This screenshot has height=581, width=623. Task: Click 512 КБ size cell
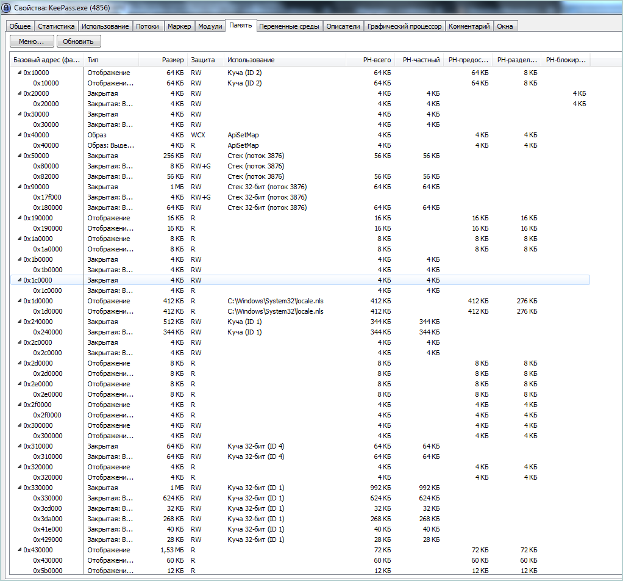(174, 322)
